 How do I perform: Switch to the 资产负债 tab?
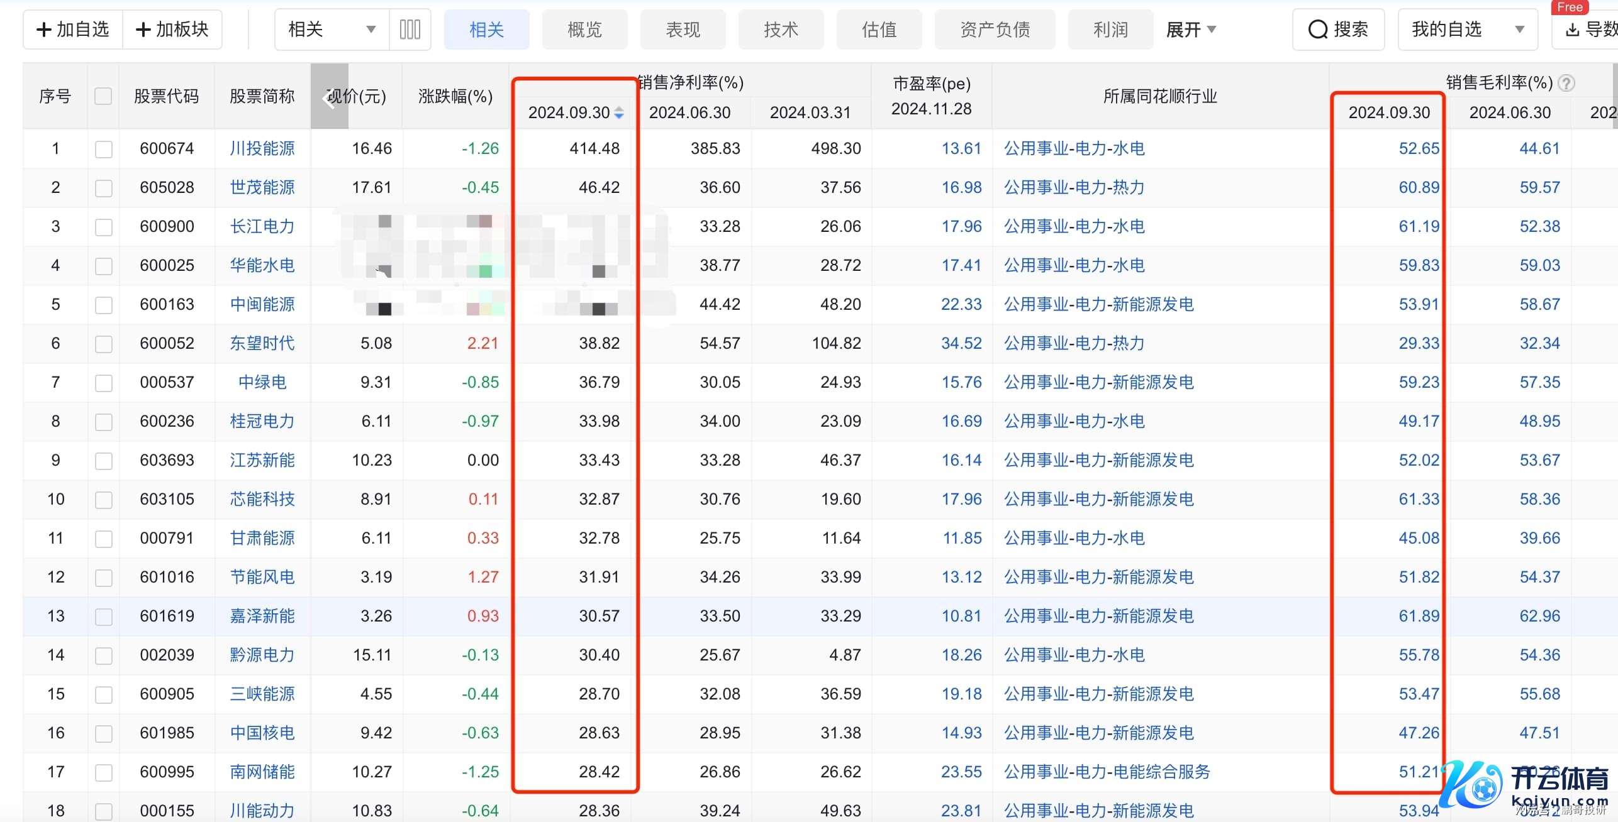[995, 30]
